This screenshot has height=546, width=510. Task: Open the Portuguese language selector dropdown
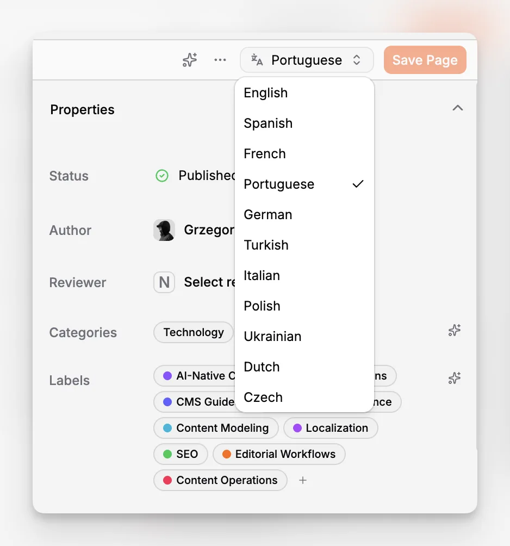point(306,60)
